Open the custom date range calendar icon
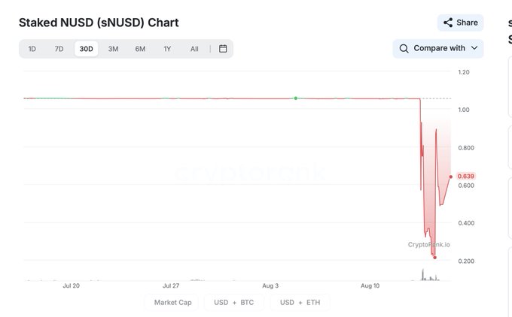 [x=223, y=49]
